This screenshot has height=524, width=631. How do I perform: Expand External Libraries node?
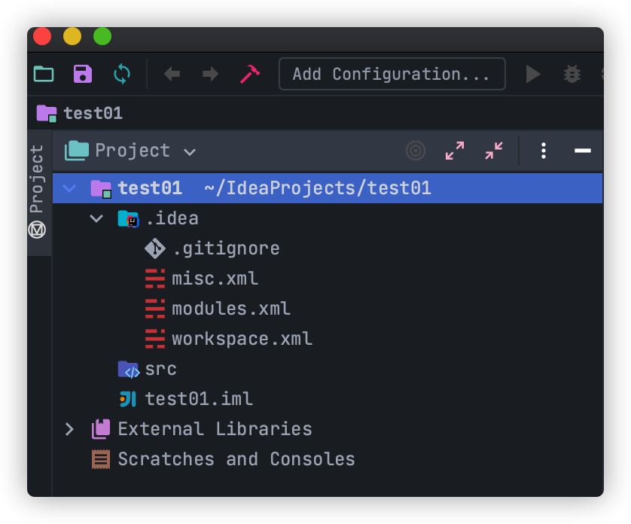click(x=69, y=429)
